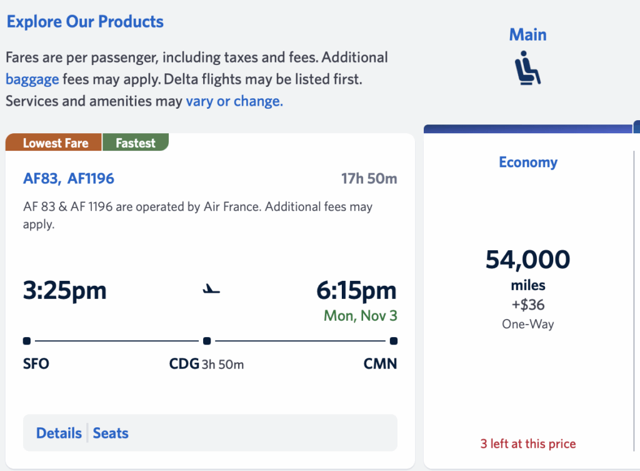Click the Mon, Nov 3 arrival date
This screenshot has width=640, height=471.
pos(360,316)
